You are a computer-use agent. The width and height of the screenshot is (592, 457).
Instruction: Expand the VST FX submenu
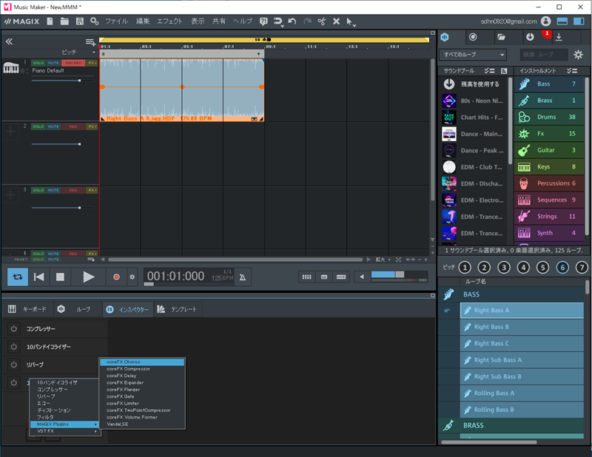(x=64, y=431)
